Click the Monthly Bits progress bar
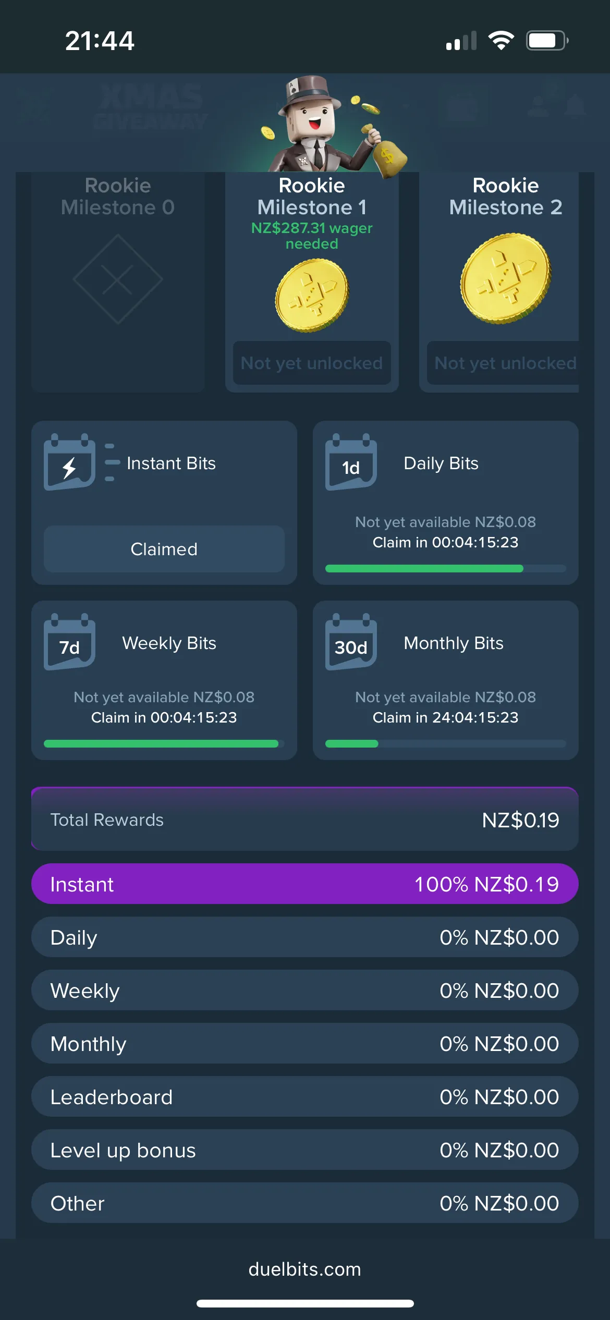Image resolution: width=610 pixels, height=1320 pixels. [x=445, y=744]
